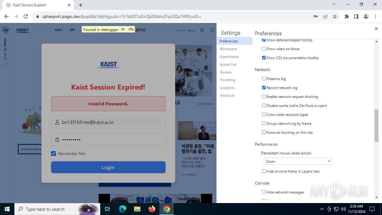Open the Experiments settings tab
382x215 pixels.
click(x=235, y=57)
